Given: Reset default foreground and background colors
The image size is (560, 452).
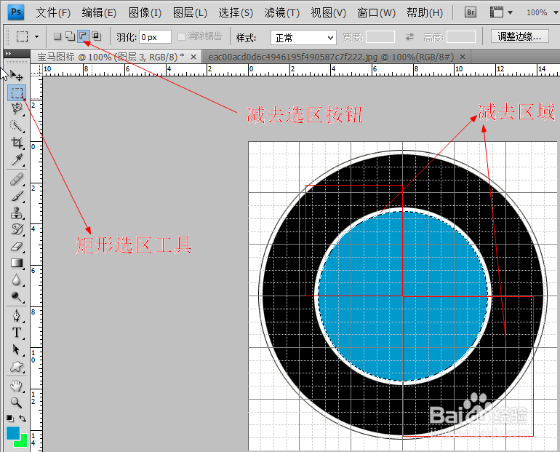Looking at the screenshot, I should pos(10,418).
